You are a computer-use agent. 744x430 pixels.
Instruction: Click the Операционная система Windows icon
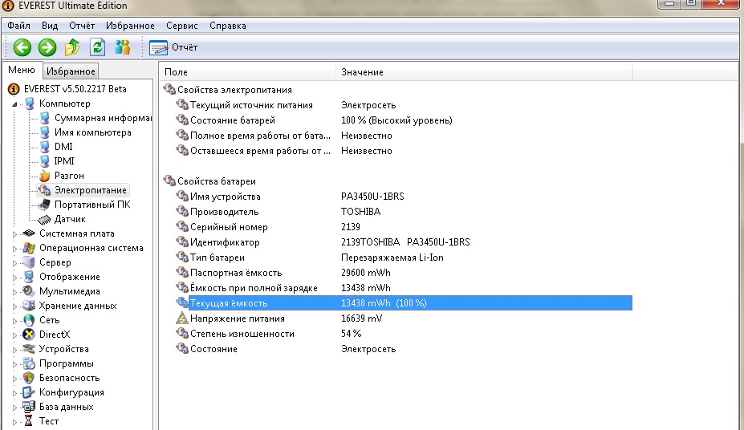tap(29, 248)
